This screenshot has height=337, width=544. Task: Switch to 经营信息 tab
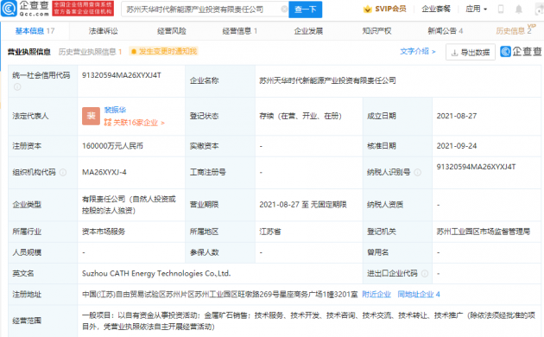(x=240, y=31)
